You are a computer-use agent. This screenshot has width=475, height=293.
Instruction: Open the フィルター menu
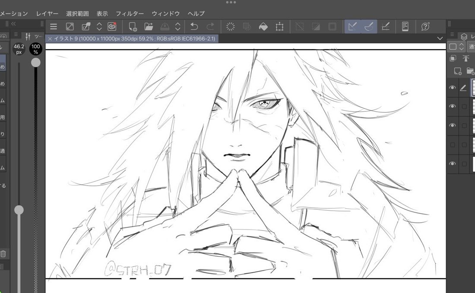(130, 14)
